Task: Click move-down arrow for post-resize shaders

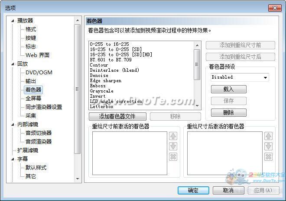Action: click(268, 147)
